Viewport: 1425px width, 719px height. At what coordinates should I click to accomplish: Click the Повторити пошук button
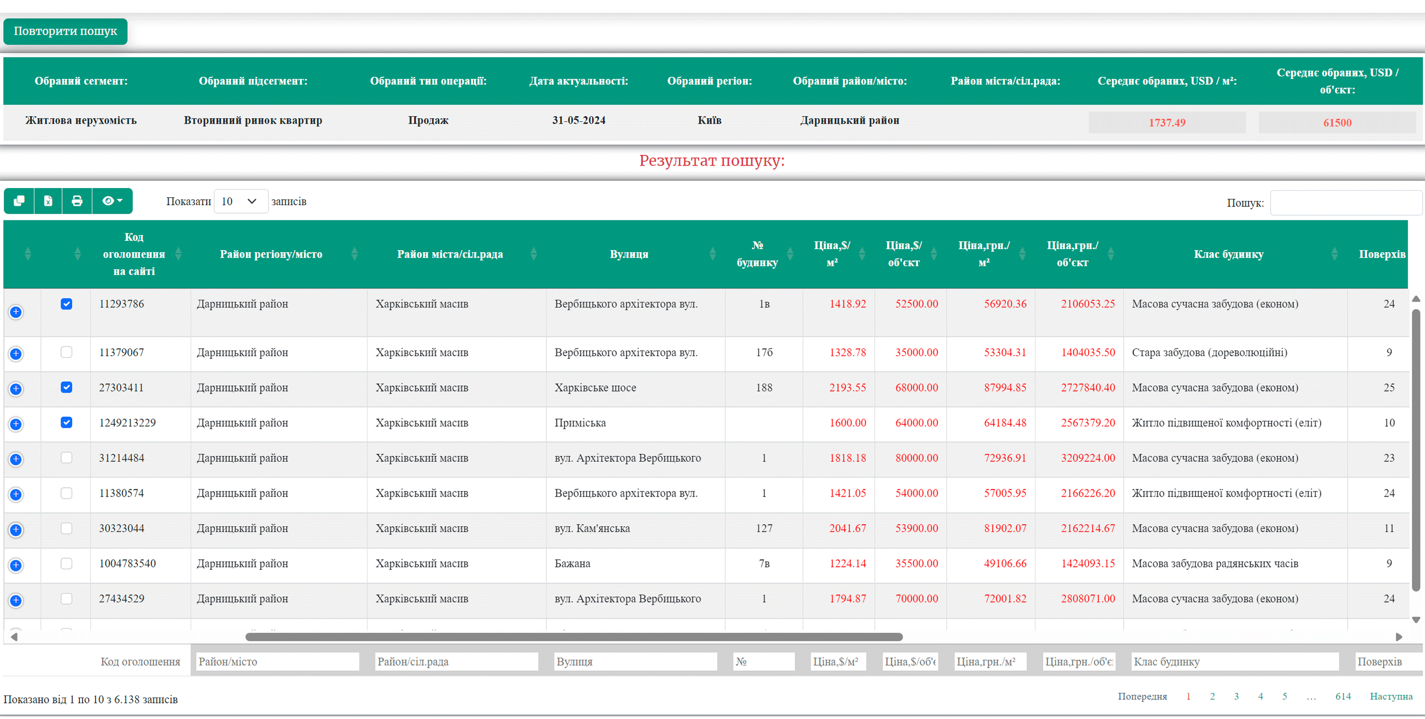65,31
